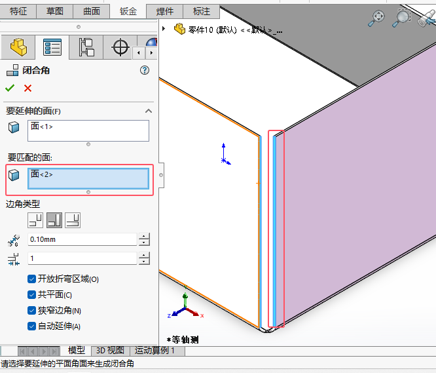Viewport: 436px width, 373px height.
Task: Switch to the 特征 tab
Action: pos(18,11)
